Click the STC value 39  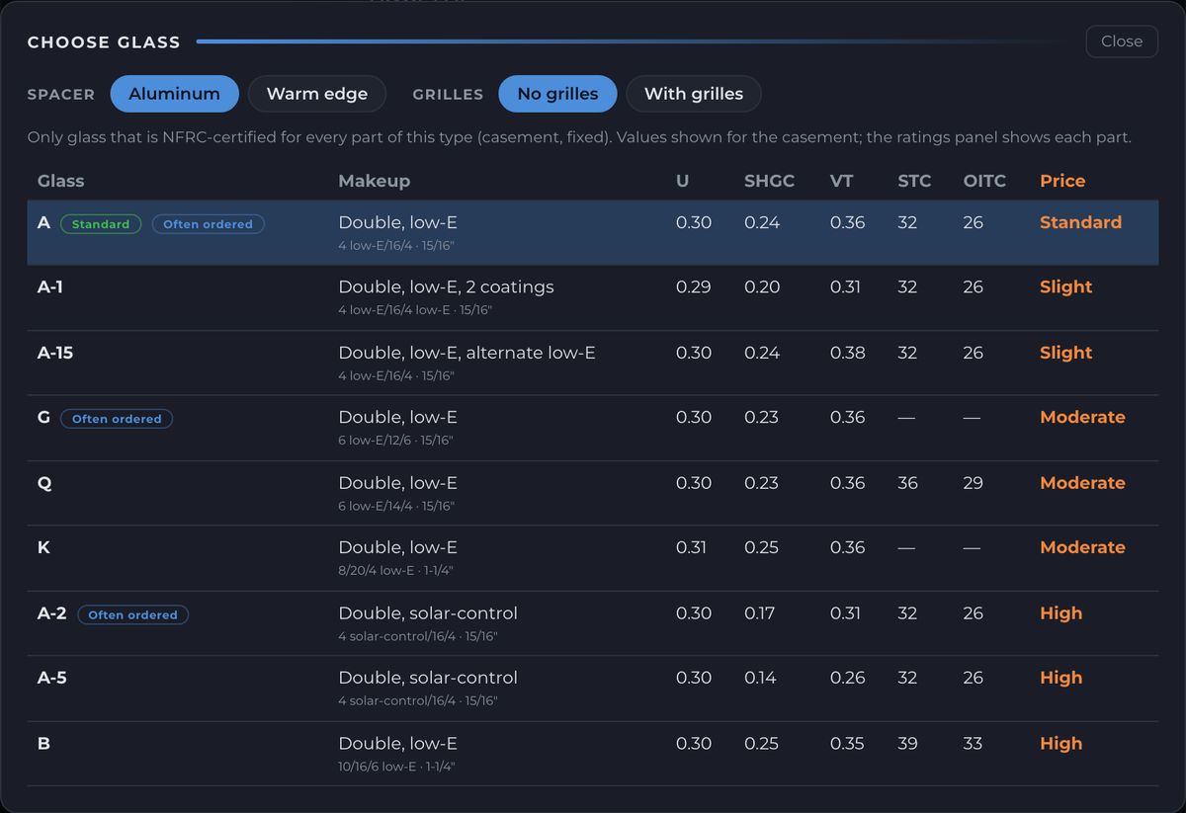pyautogui.click(x=907, y=743)
